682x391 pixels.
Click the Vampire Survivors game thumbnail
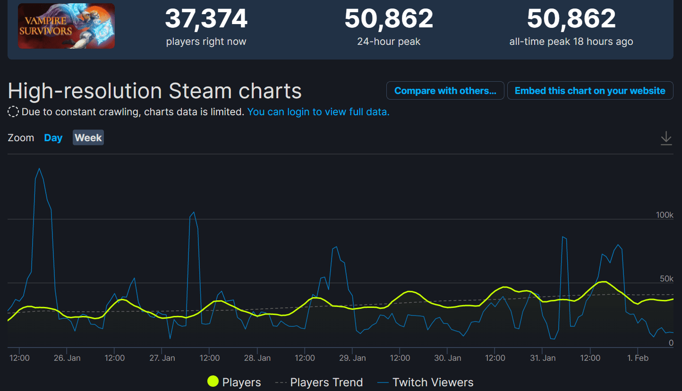[66, 26]
